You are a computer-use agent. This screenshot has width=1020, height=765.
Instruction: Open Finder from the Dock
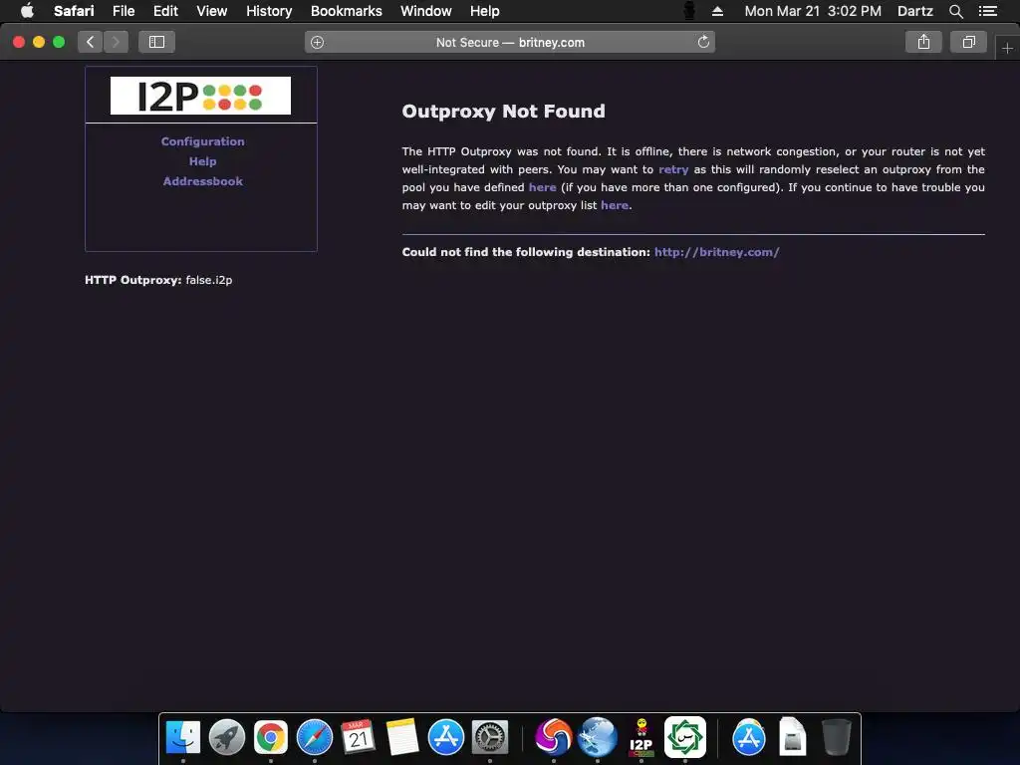coord(183,738)
